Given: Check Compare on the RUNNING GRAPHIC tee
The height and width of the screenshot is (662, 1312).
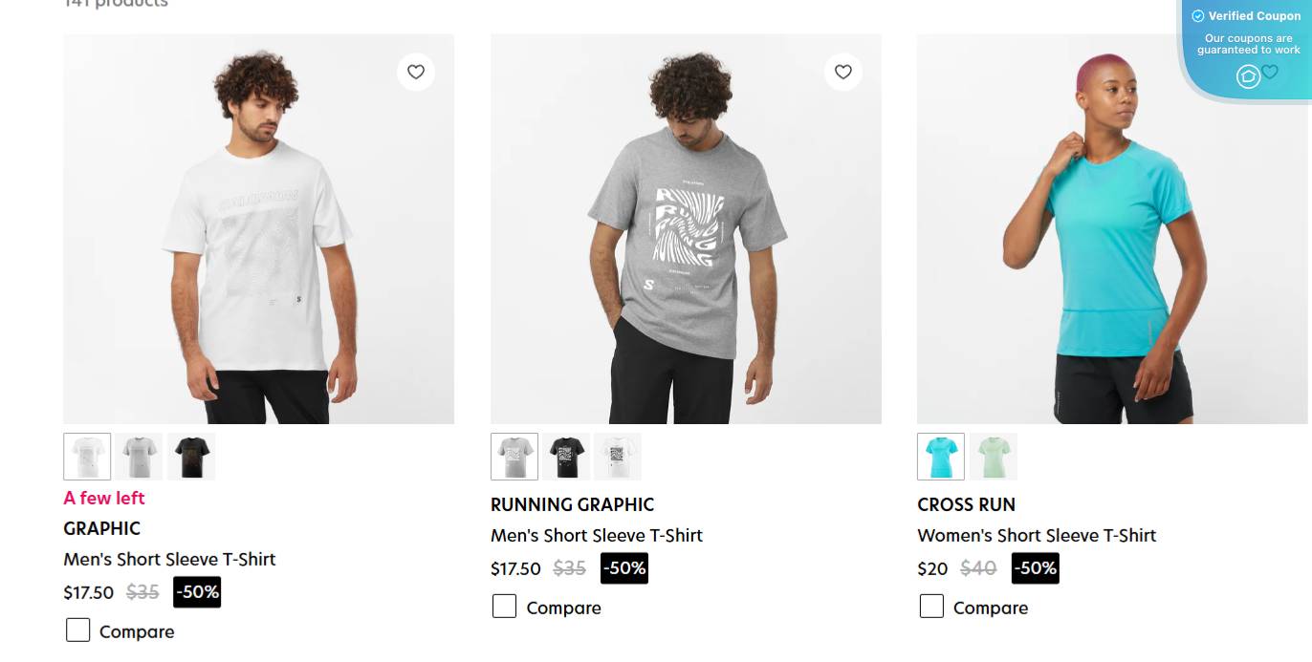Looking at the screenshot, I should pyautogui.click(x=505, y=607).
